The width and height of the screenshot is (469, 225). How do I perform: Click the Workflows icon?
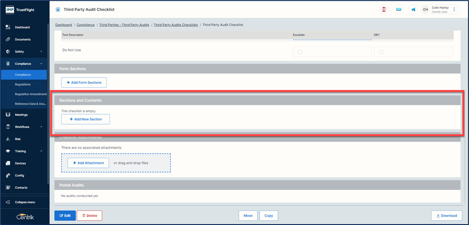8,127
